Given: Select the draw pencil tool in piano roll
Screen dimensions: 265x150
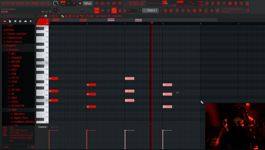Looking at the screenshot, I should [63, 16].
